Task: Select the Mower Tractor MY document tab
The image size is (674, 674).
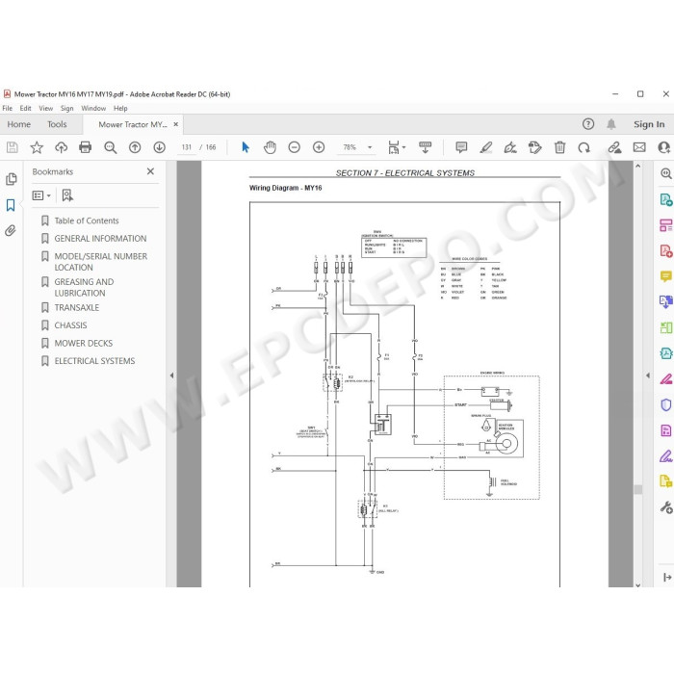Action: [x=133, y=124]
